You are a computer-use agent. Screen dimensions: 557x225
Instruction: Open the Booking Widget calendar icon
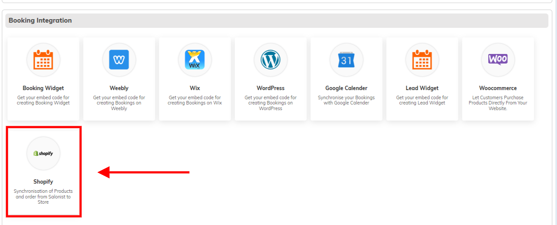43,60
